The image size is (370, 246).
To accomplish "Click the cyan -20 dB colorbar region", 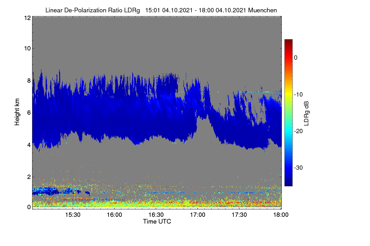I will click(x=288, y=131).
